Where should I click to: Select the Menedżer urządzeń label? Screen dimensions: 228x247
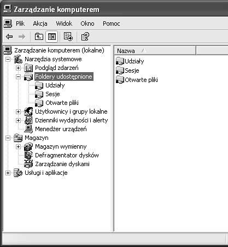click(x=61, y=129)
